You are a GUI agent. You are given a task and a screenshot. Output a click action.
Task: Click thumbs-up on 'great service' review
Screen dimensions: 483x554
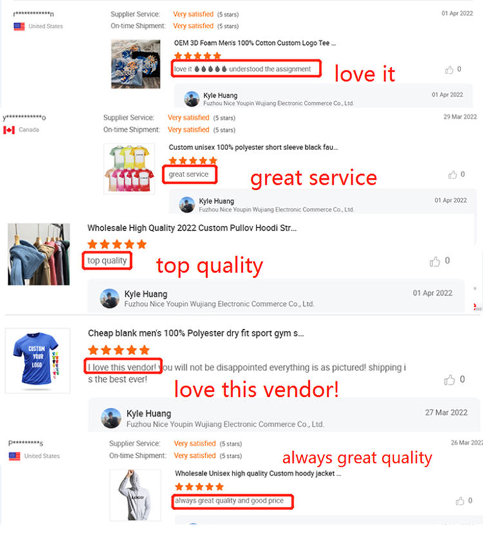click(x=453, y=175)
